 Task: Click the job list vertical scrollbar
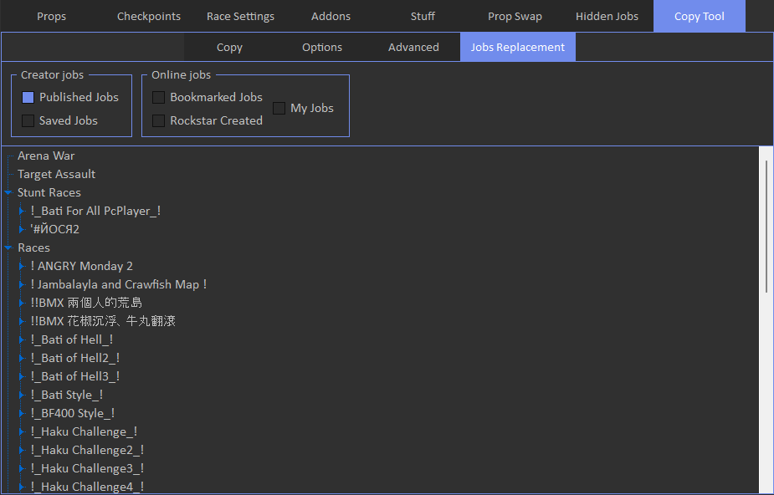pos(766,227)
